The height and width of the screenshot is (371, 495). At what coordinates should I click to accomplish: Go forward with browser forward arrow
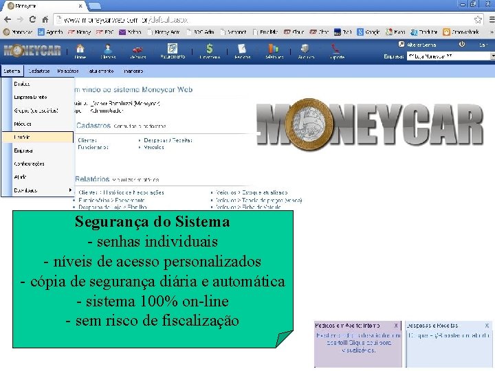(20, 19)
